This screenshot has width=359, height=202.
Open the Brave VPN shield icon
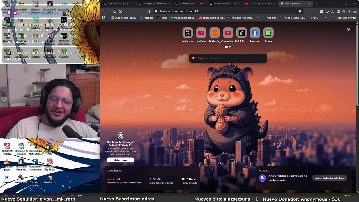click(x=349, y=11)
